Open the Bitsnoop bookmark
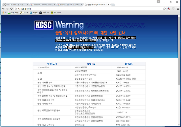 point(56,13)
